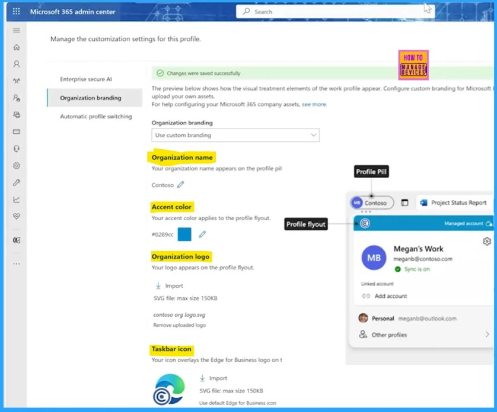The image size is (497, 412).
Task: Click Other profiles row
Action: click(x=424, y=334)
